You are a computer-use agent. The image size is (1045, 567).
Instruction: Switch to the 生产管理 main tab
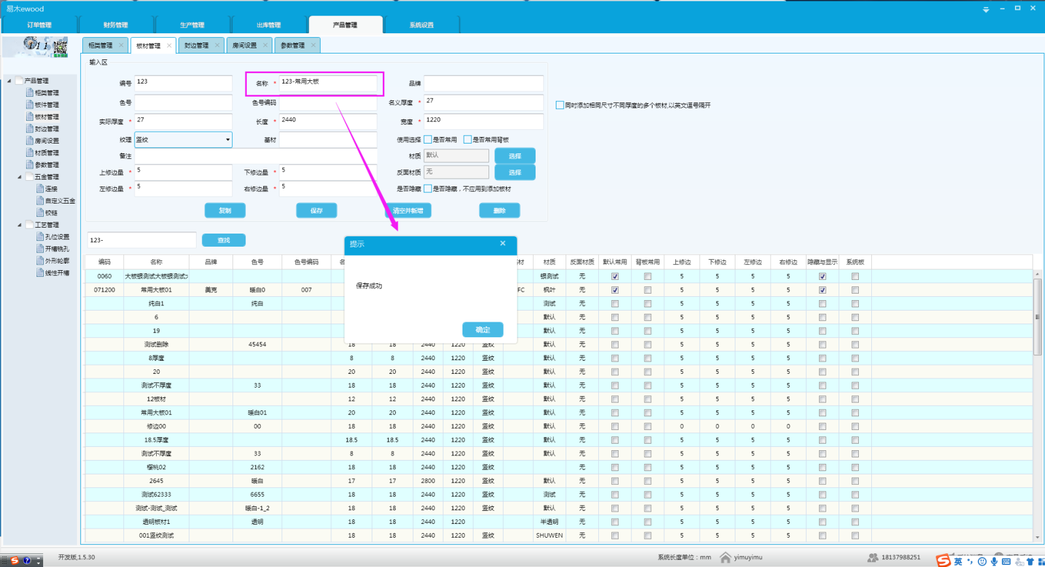tap(192, 25)
